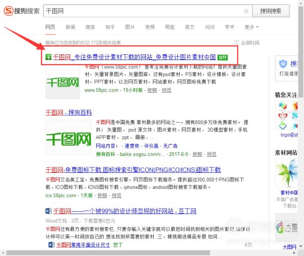Click the horizontal scrollbar thumb

(108, 252)
